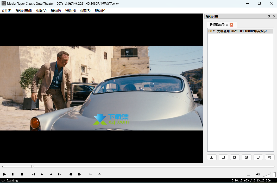Open the playlist search icon
This screenshot has height=183, width=277.
(270, 157)
